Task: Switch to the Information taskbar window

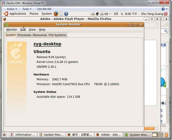Action: pos(23,135)
